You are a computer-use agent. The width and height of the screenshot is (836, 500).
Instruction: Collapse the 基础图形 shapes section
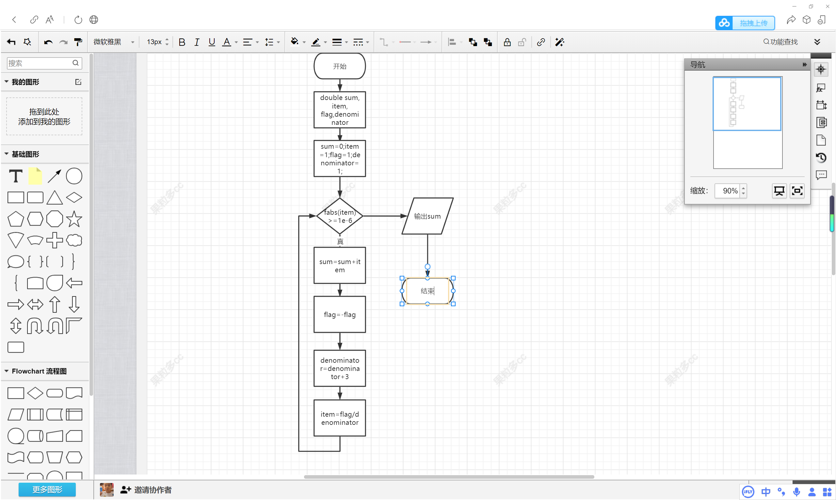(7, 154)
